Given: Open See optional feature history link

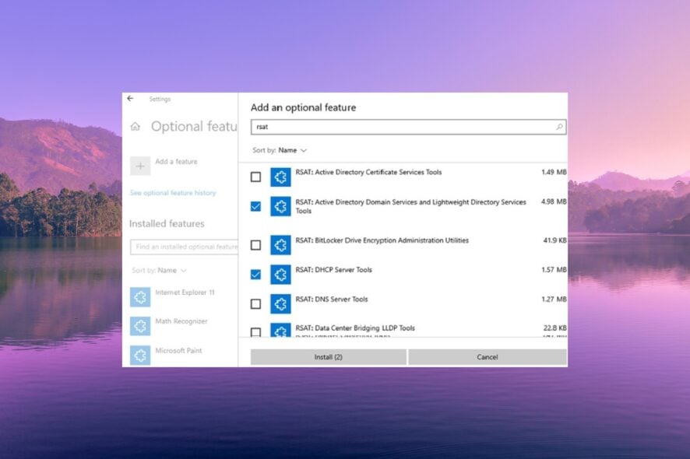Looking at the screenshot, I should coord(173,193).
